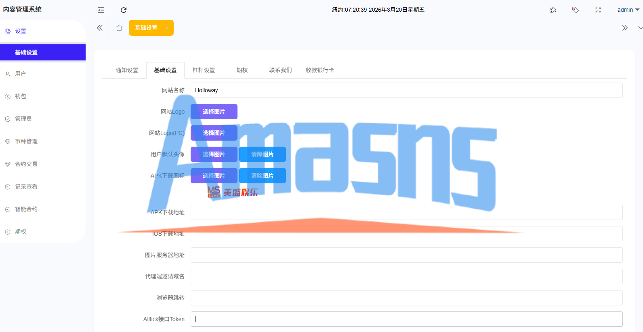Clear the APK下载图标 image

point(263,176)
